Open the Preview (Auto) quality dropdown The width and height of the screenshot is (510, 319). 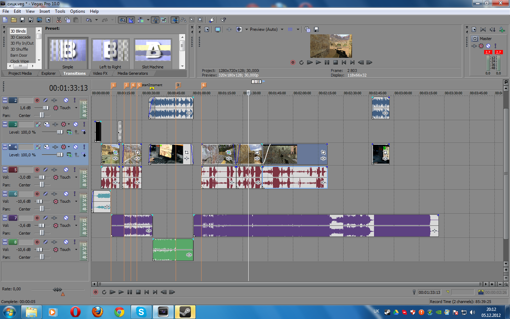tap(282, 29)
